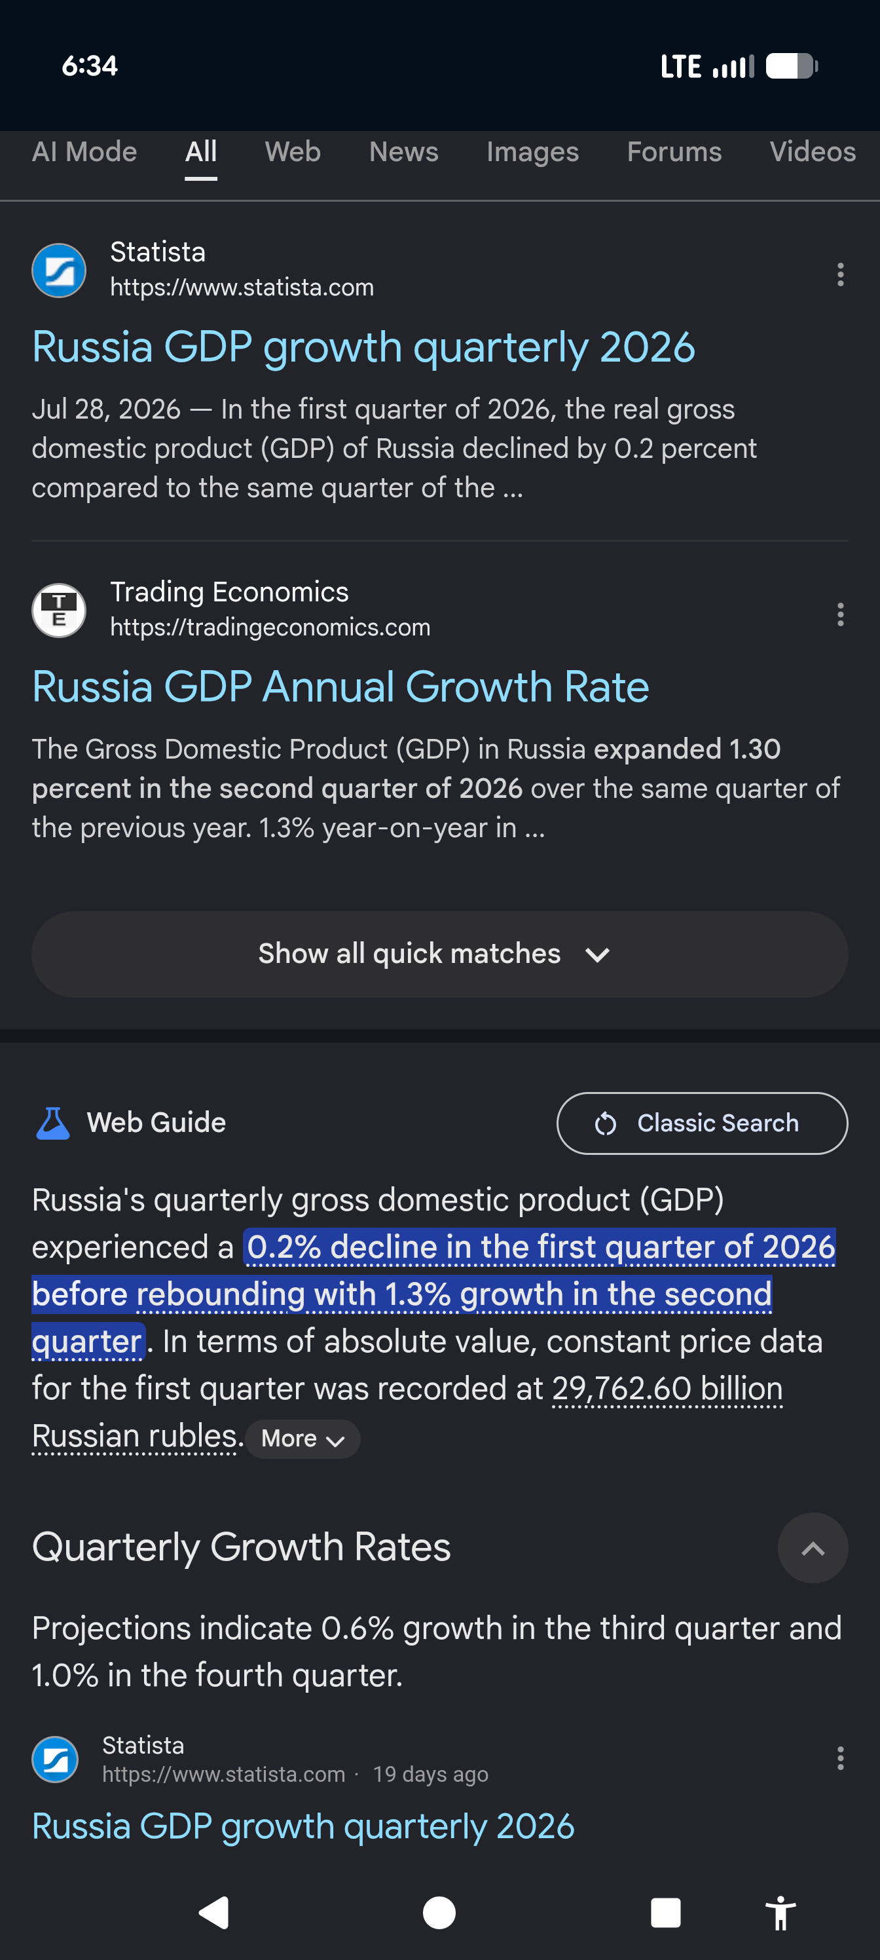Open the first Russia GDP growth quarterly 2026 link

click(363, 347)
